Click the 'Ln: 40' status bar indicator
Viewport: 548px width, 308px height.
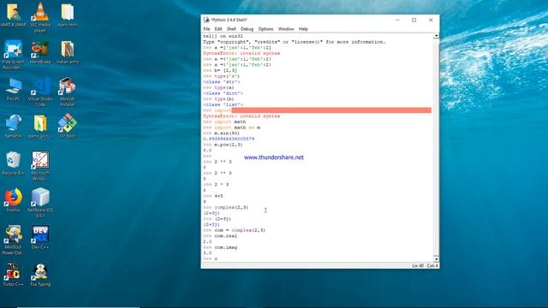click(418, 266)
